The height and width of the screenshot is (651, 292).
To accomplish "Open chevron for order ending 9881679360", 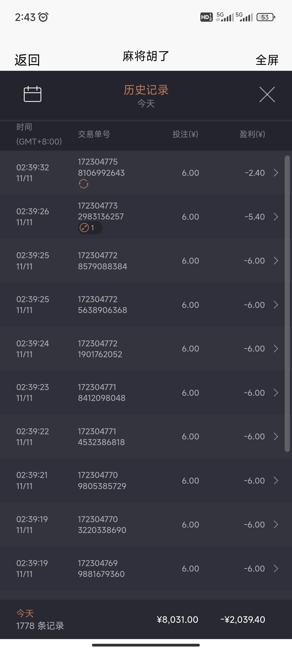I will click(276, 569).
